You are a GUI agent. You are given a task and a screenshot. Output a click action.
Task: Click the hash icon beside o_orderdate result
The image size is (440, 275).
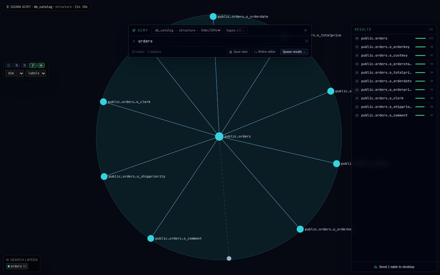click(357, 81)
